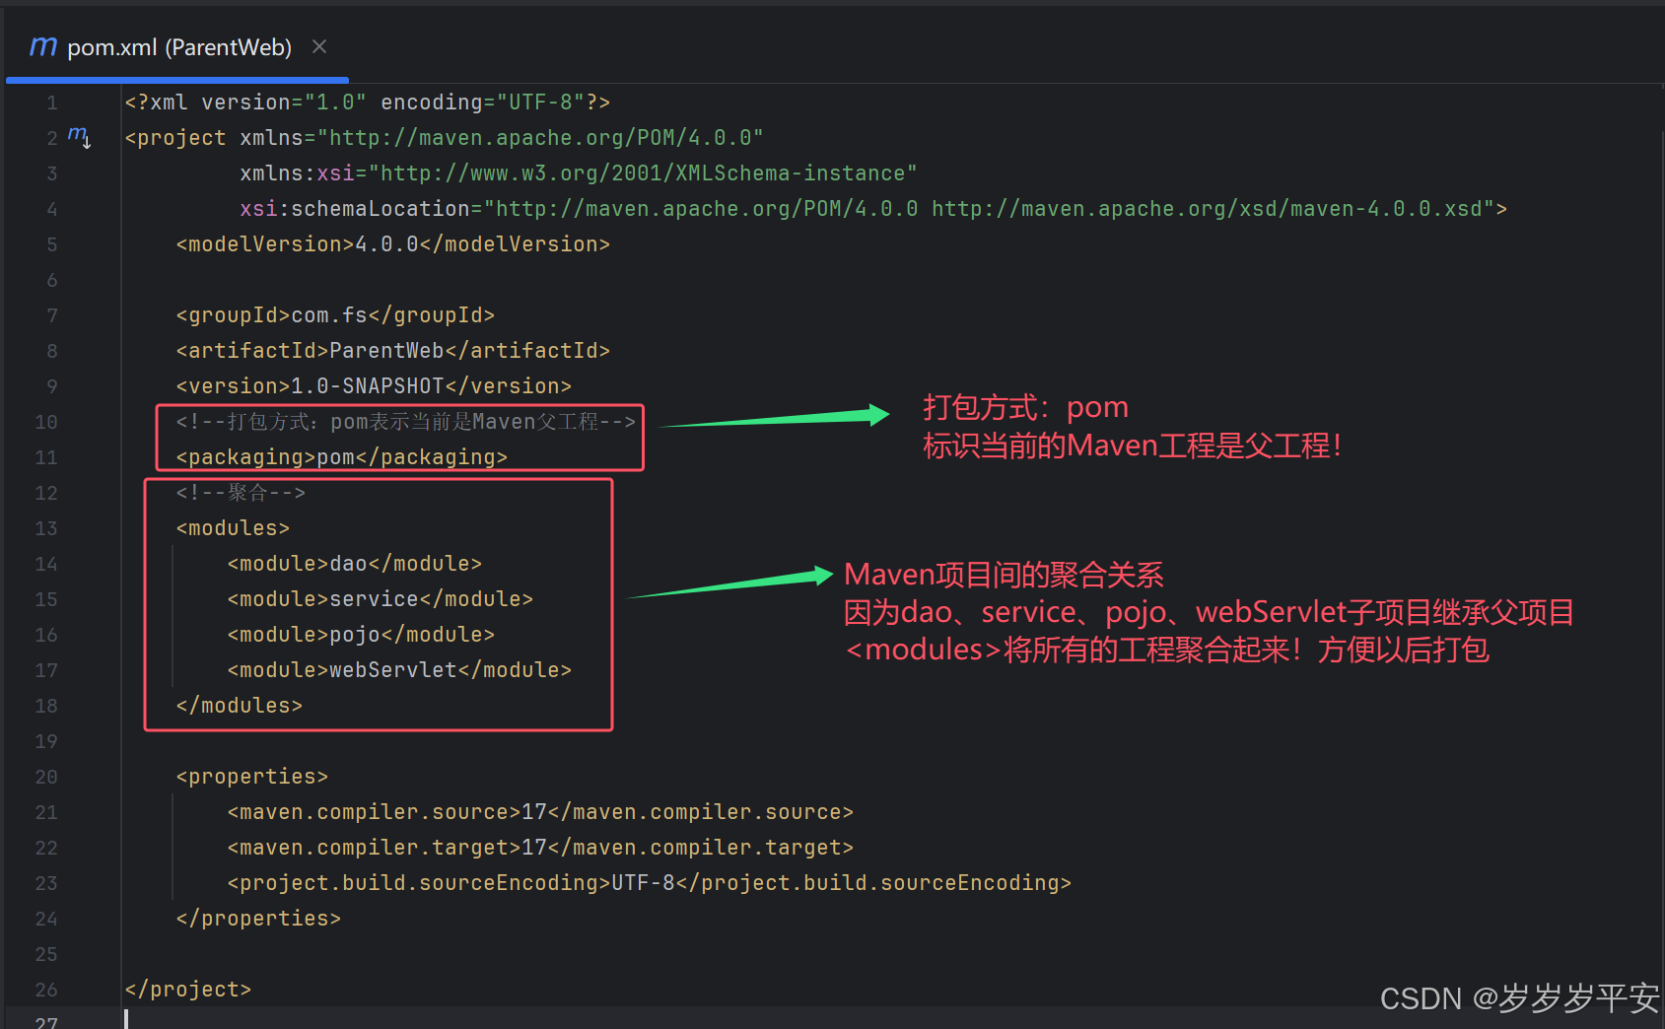Viewport: 1665px width, 1029px height.
Task: Click the Maven gutter icon on line 2
Action: point(79,136)
